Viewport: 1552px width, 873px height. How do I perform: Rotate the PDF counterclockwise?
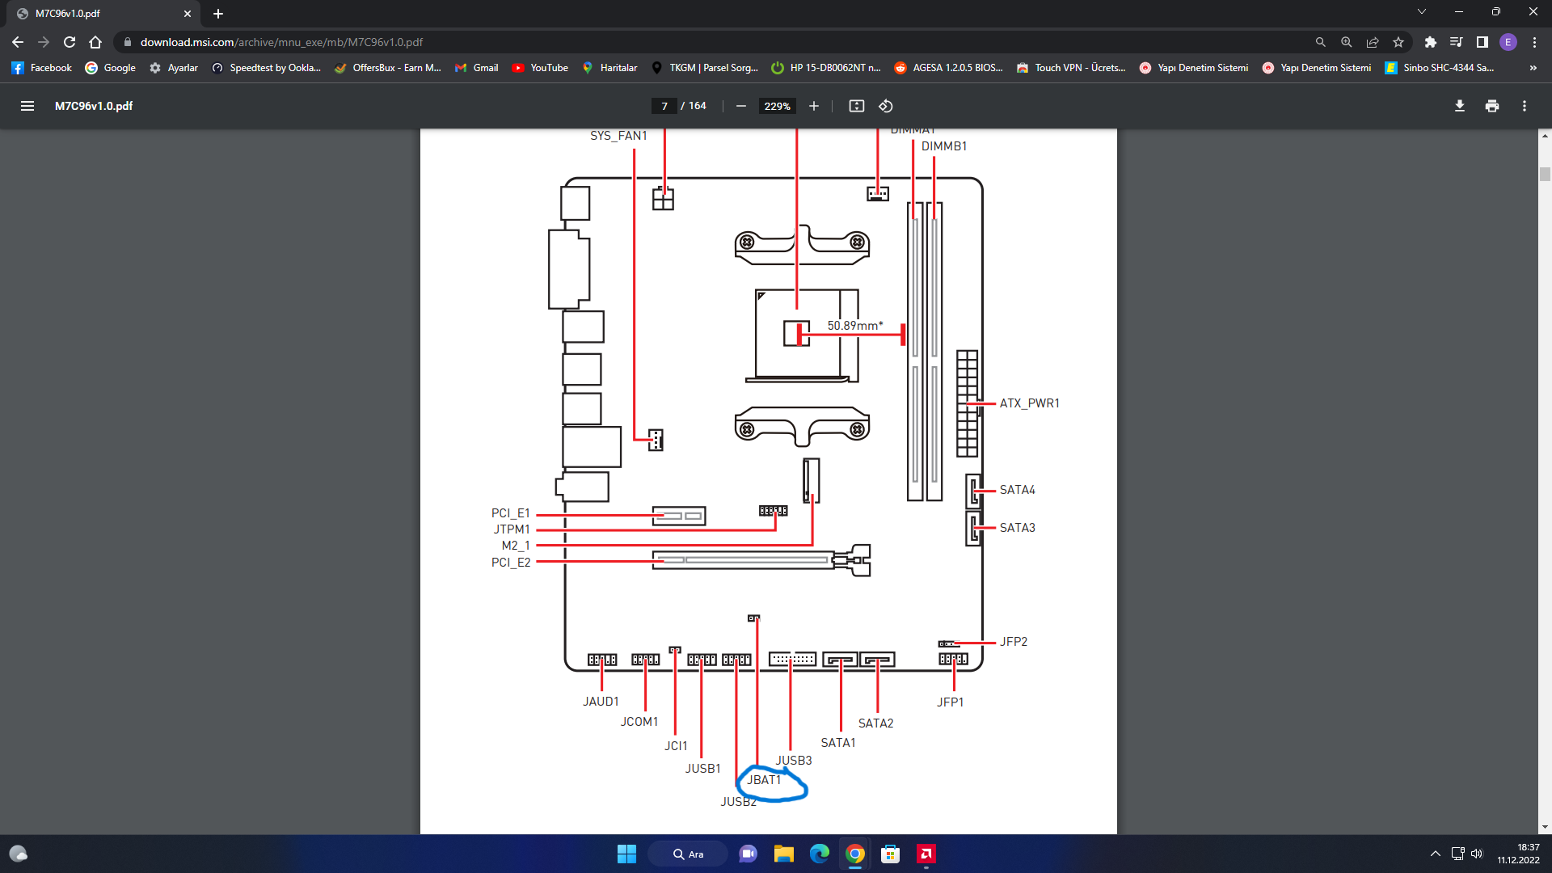point(886,106)
